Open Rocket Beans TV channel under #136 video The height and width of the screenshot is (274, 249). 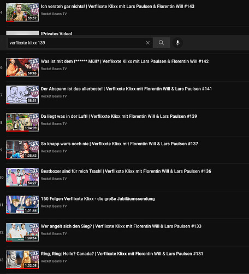(x=54, y=179)
